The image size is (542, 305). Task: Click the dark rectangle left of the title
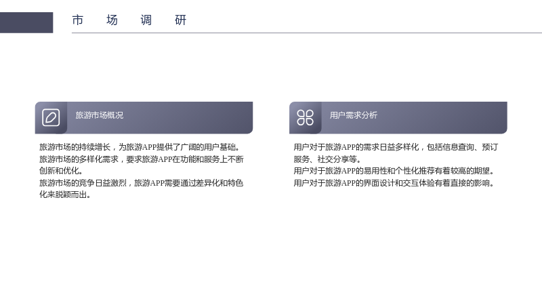[26, 22]
